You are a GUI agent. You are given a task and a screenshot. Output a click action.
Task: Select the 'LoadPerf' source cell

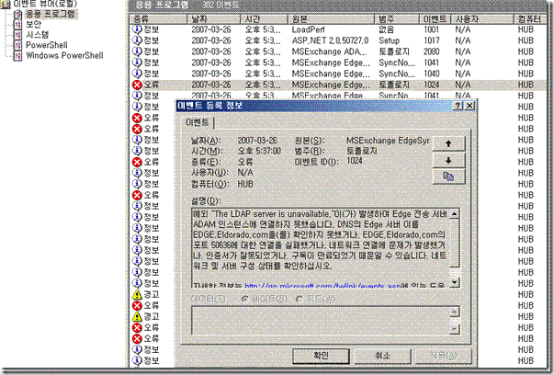point(308,29)
